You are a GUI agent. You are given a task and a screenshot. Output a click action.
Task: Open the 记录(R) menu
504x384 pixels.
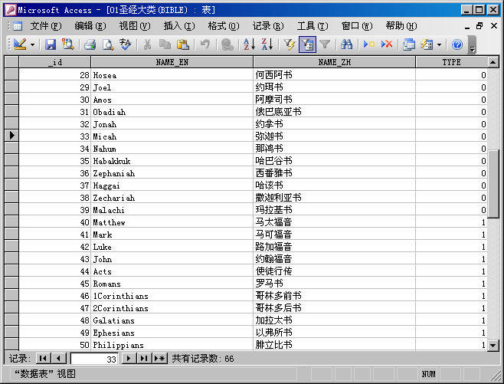tap(268, 26)
